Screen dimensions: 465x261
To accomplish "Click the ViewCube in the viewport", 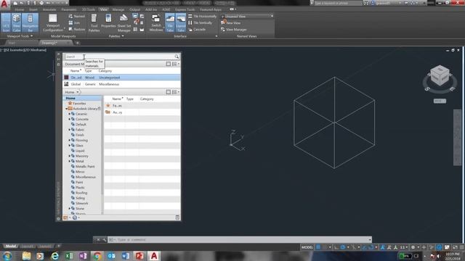I will (440, 75).
